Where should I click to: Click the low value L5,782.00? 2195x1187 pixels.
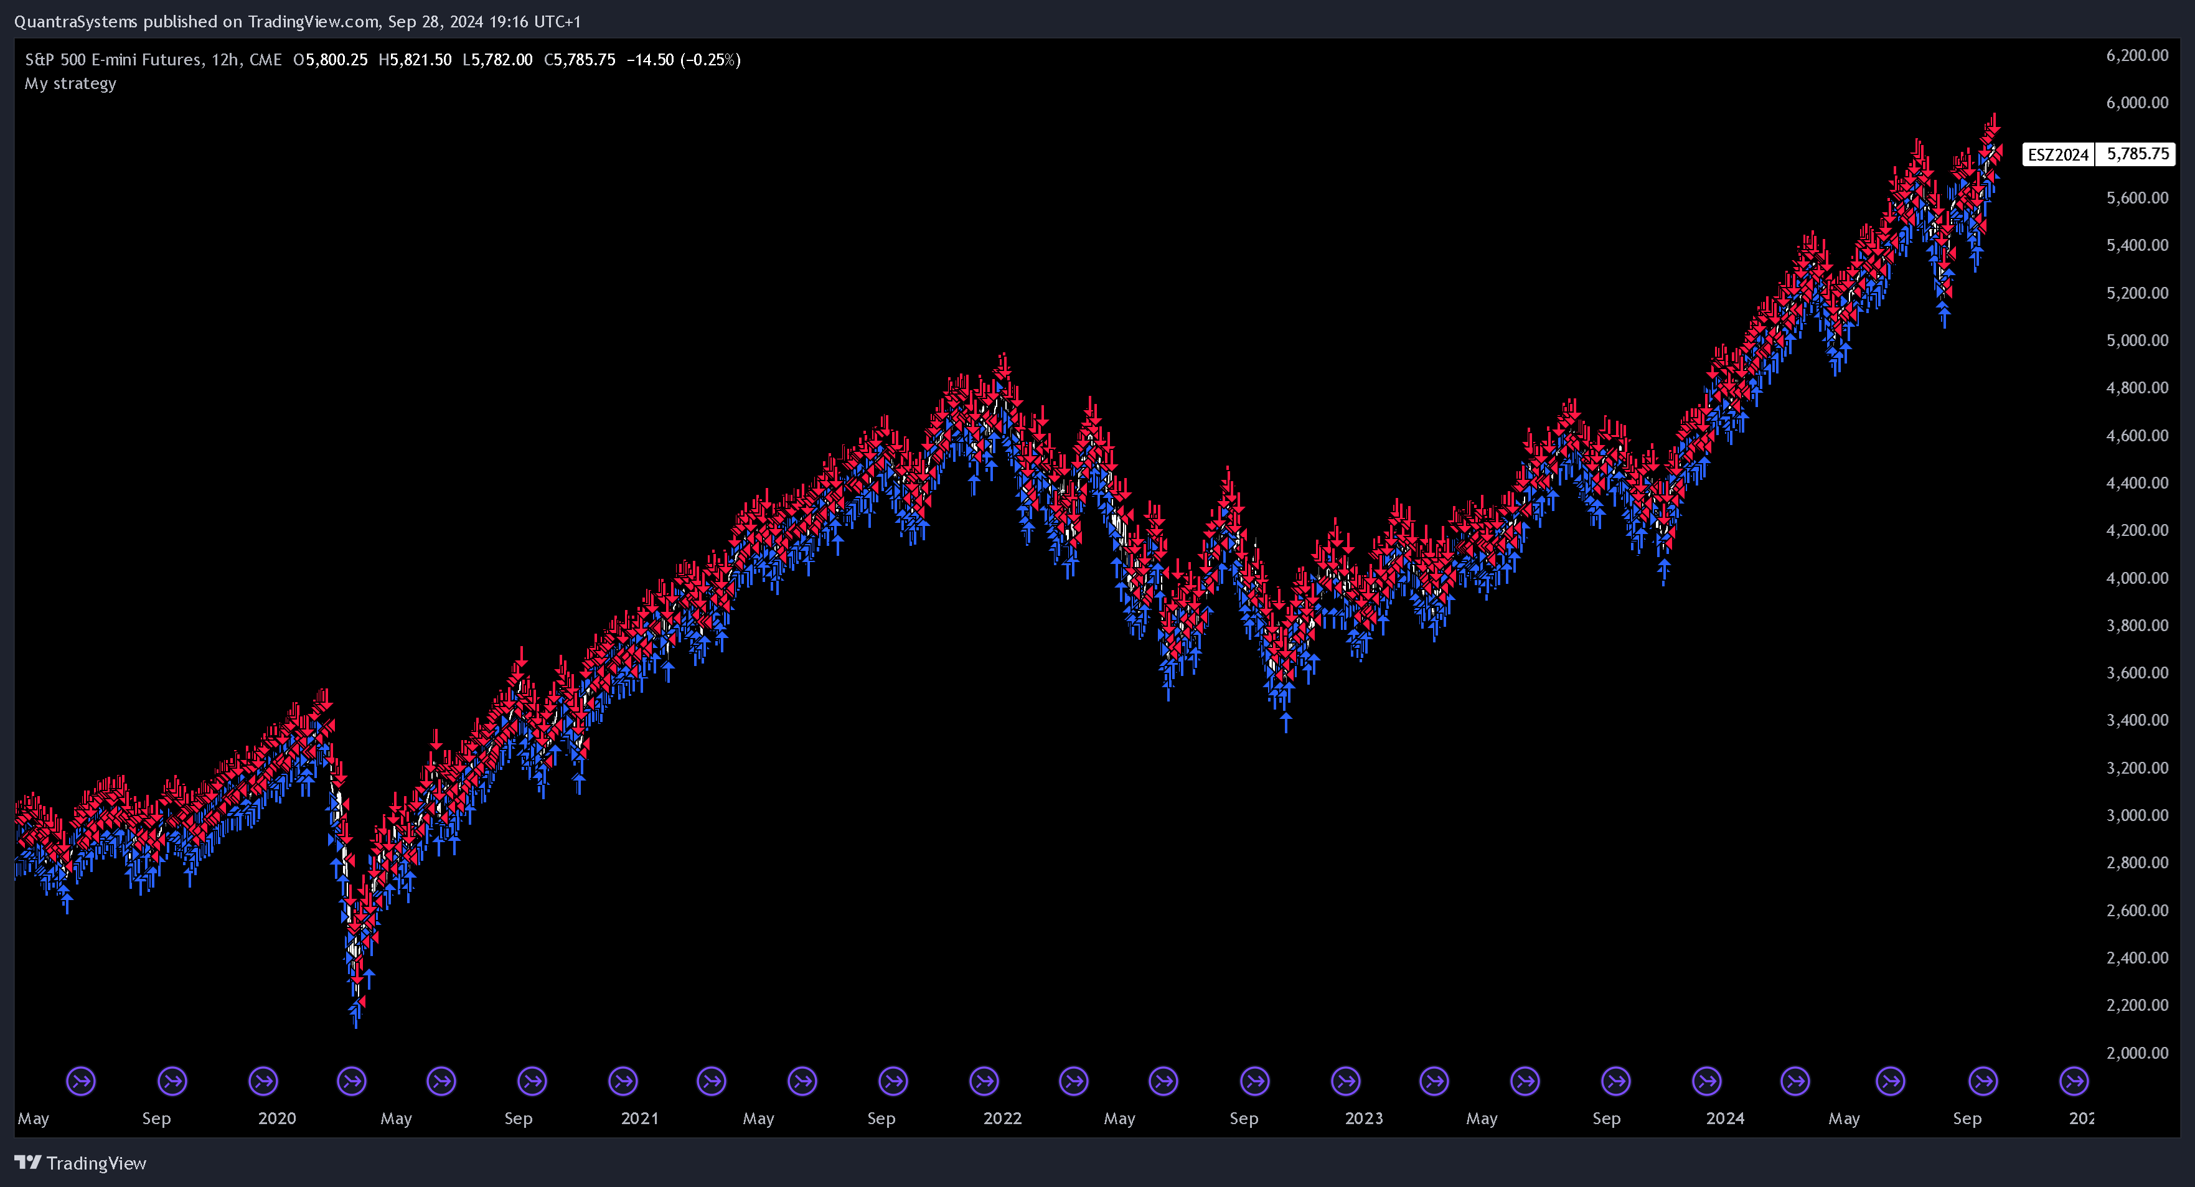[x=497, y=60]
